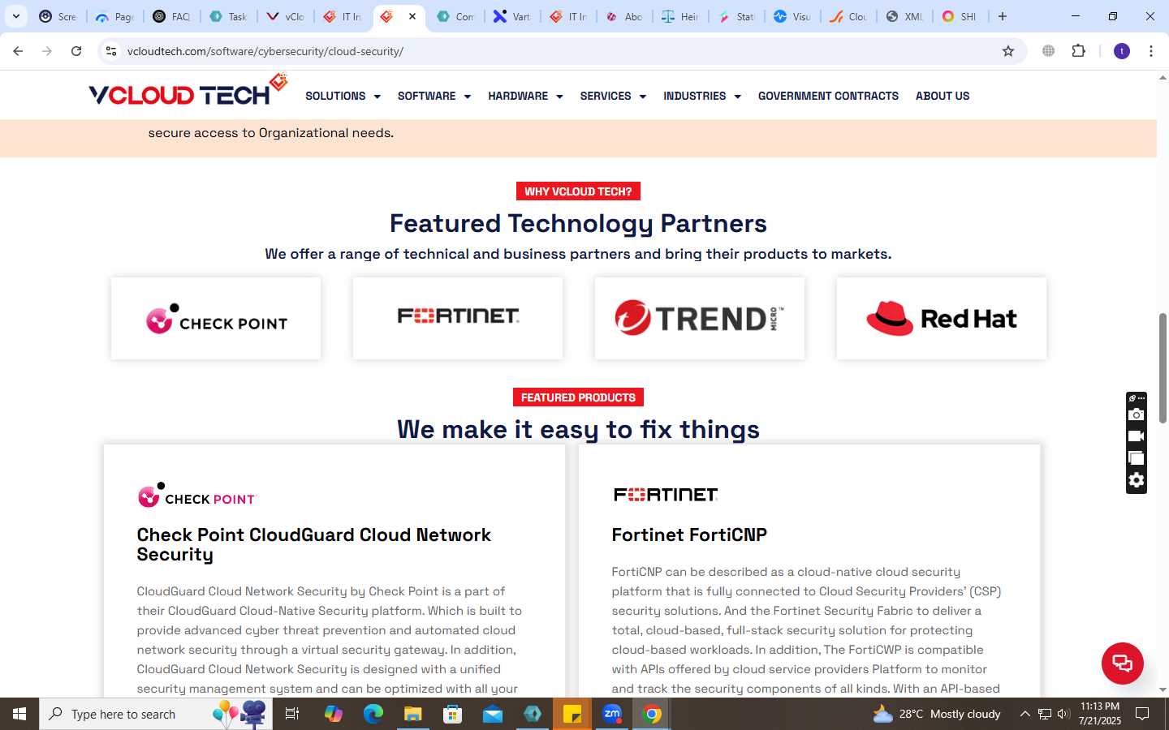Click the Check Point logo in product card
This screenshot has height=730, width=1169.
coord(197,495)
